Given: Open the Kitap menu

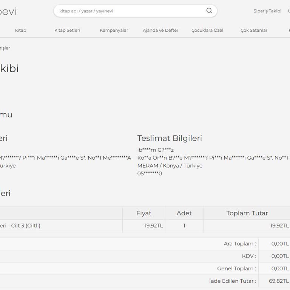Looking at the screenshot, I should point(21,30).
